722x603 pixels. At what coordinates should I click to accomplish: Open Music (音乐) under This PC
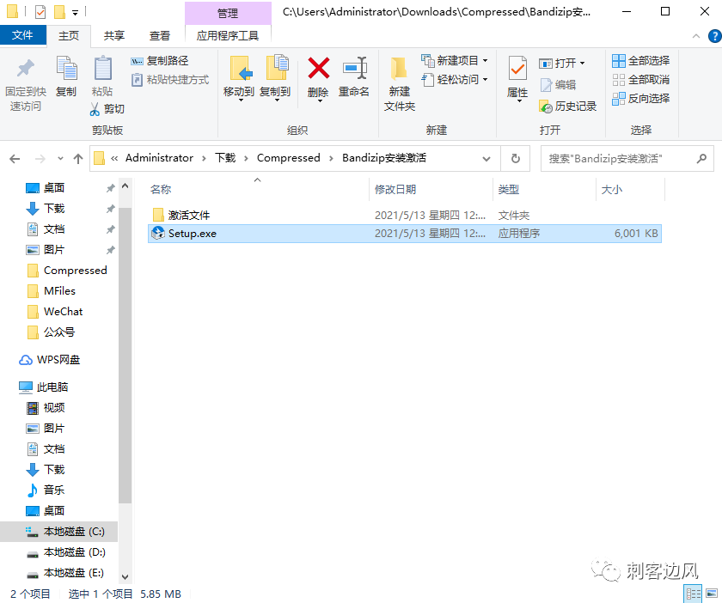coord(54,490)
